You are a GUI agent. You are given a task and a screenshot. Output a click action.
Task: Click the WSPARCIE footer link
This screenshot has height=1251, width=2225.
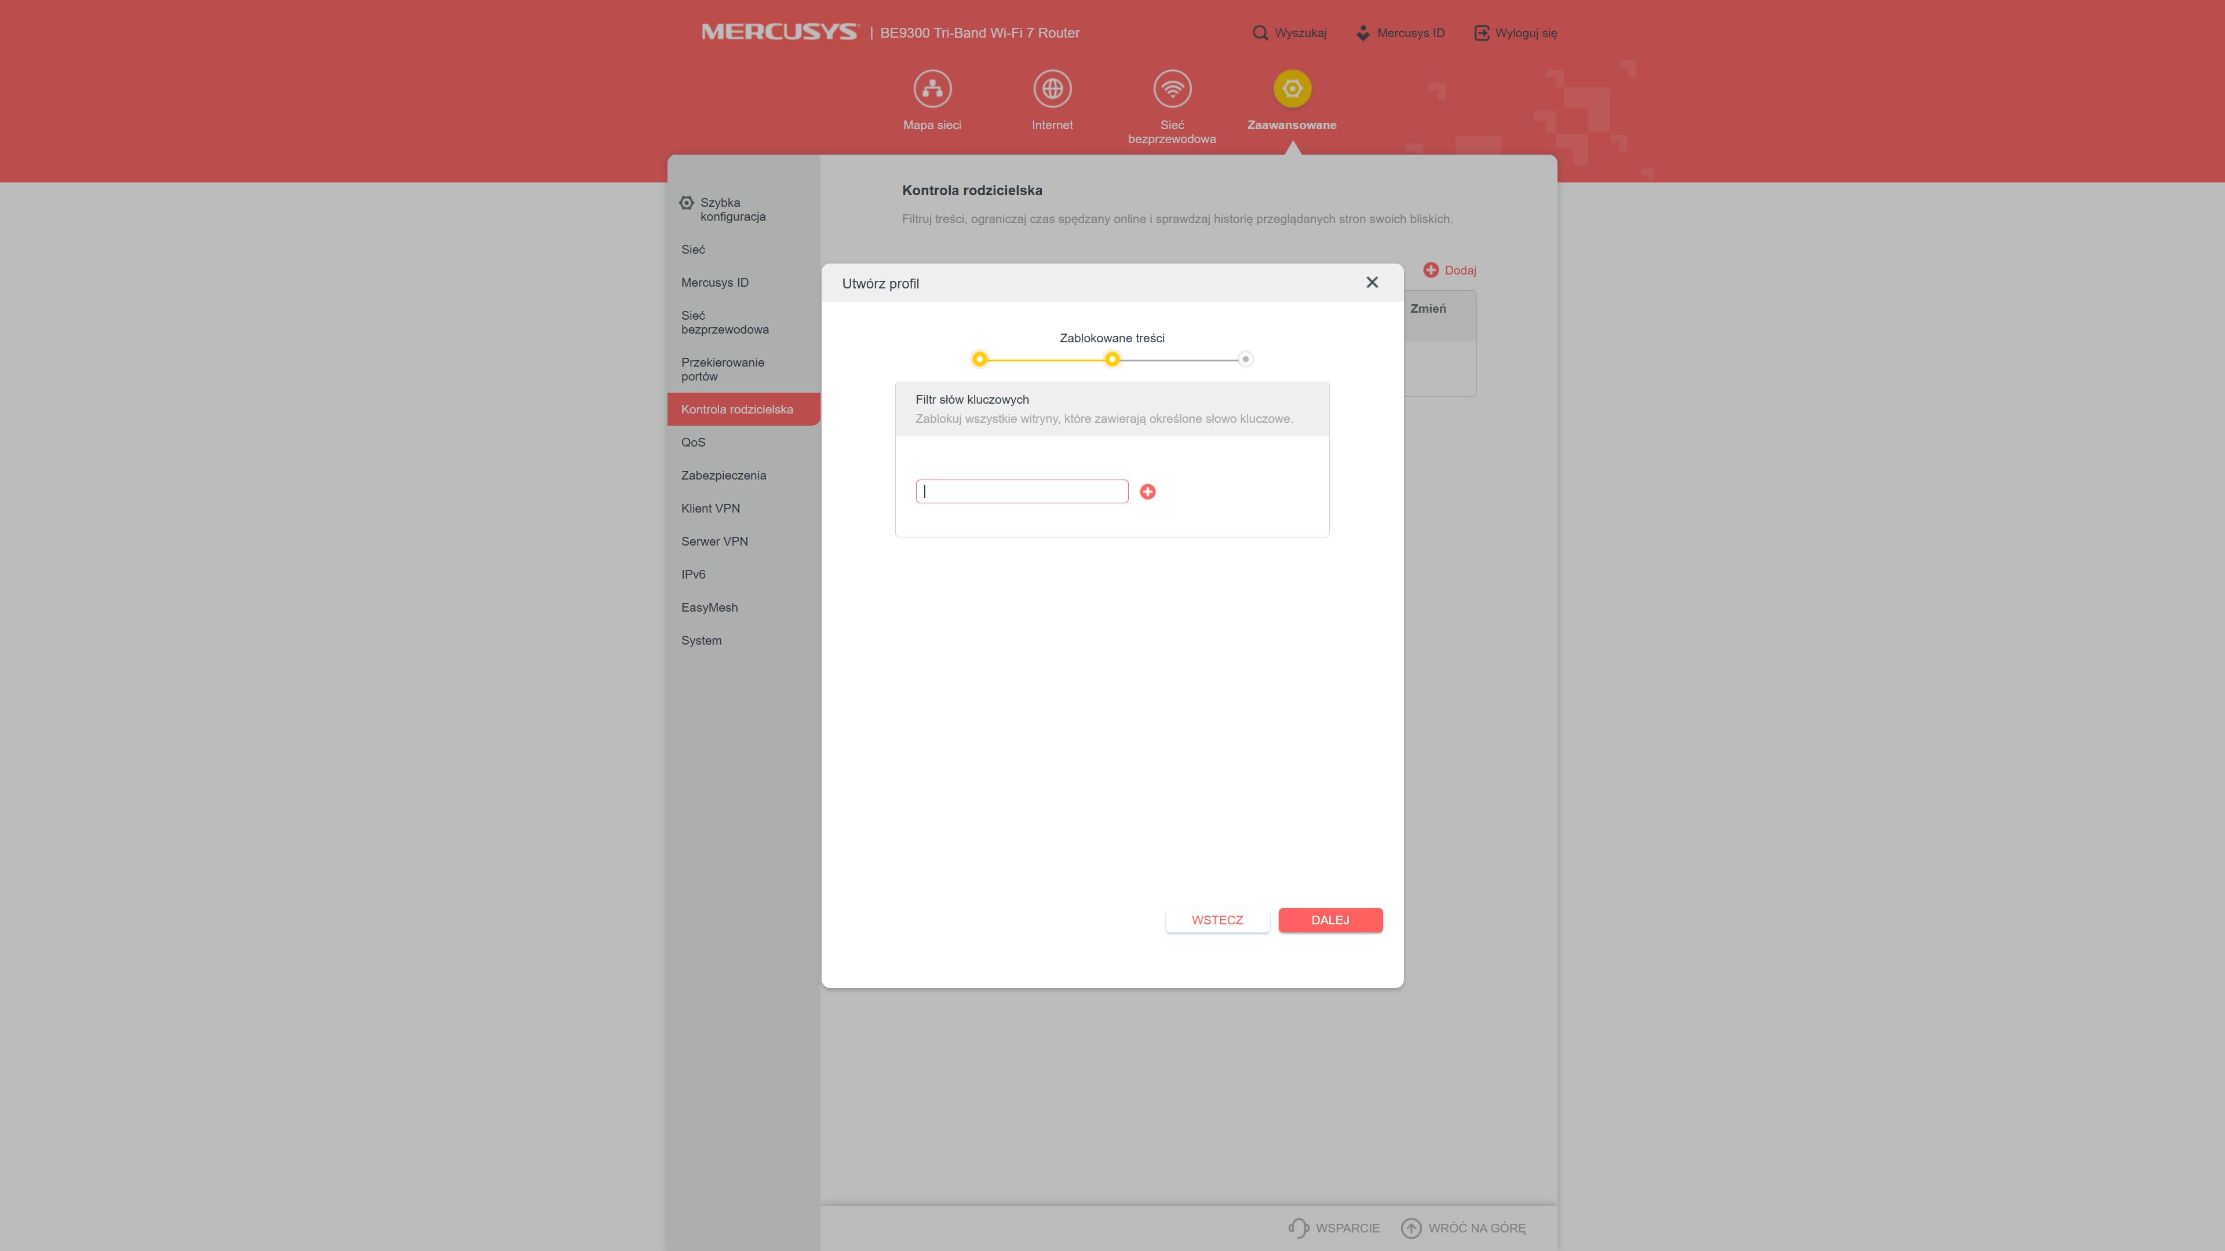[x=1347, y=1228]
